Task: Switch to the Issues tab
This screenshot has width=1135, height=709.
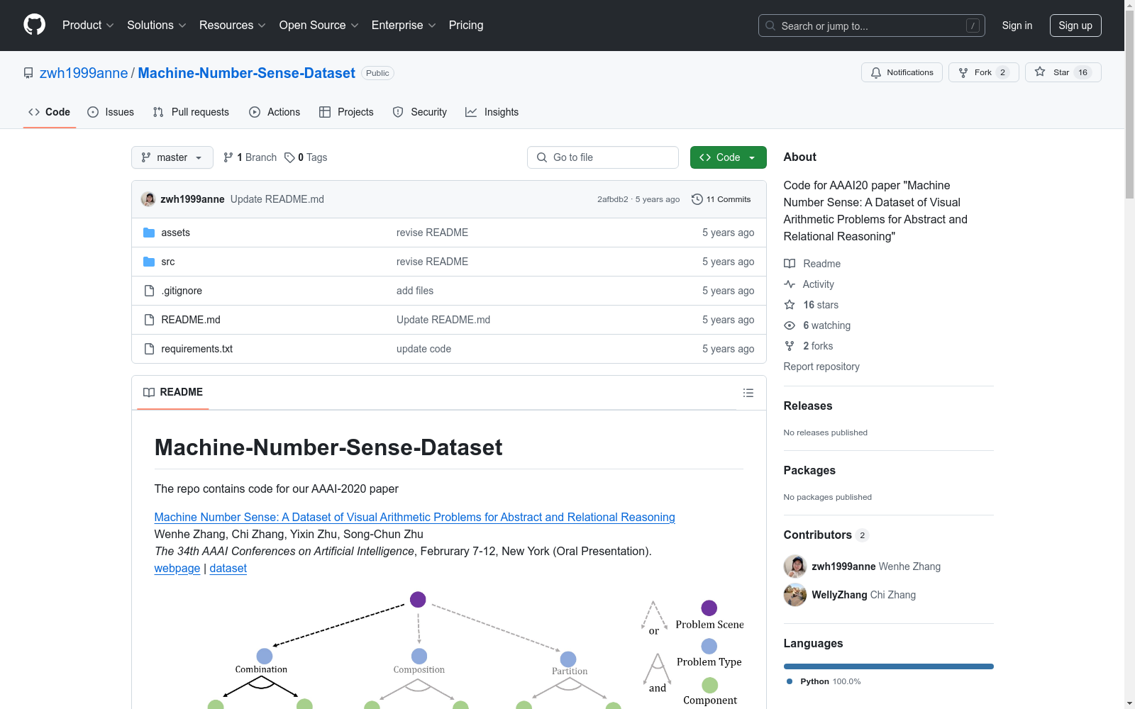Action: click(111, 112)
